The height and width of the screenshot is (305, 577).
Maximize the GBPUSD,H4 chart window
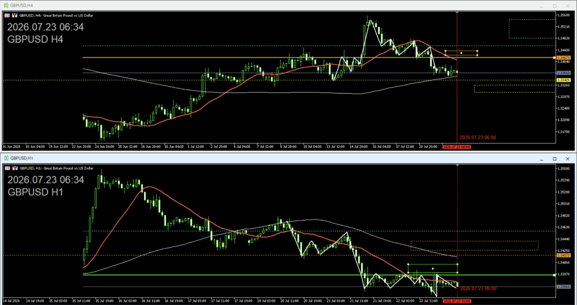coord(554,6)
